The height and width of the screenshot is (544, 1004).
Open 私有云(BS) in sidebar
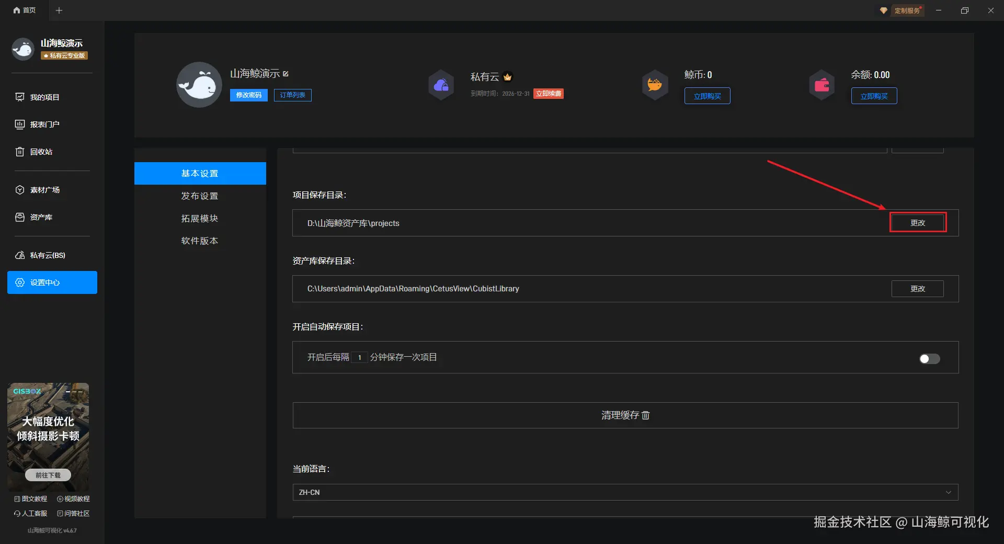click(x=41, y=255)
